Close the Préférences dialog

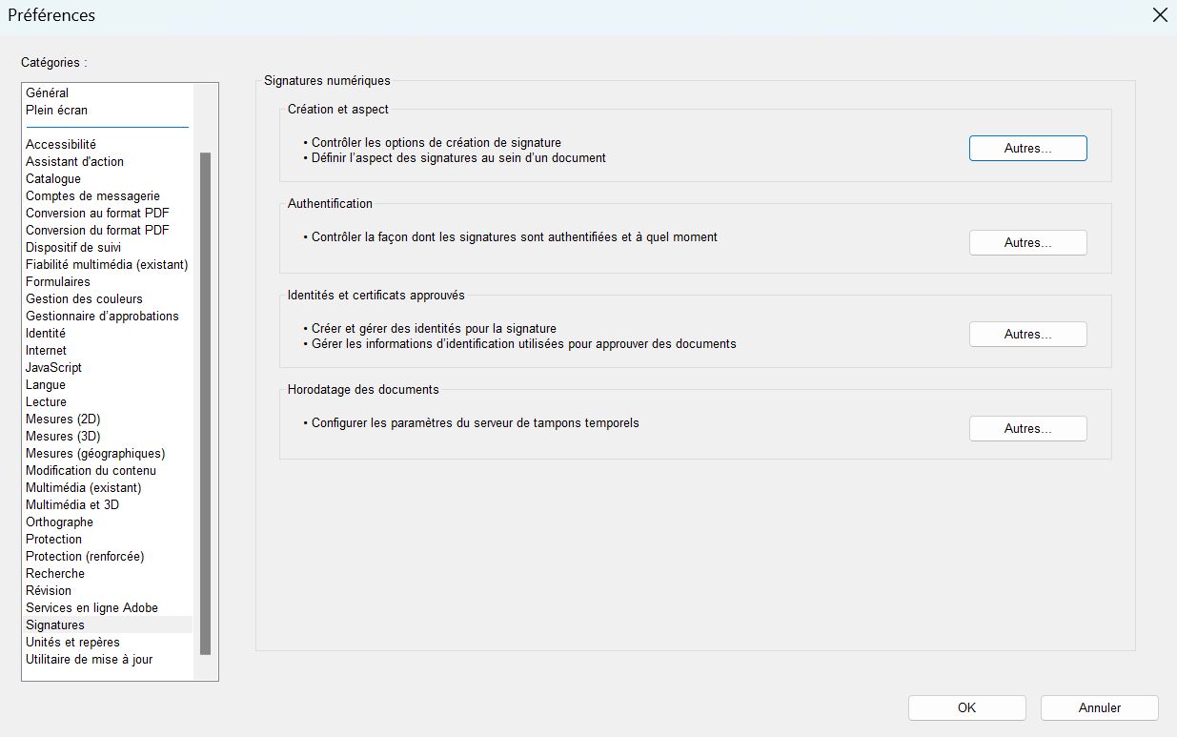pos(1160,15)
